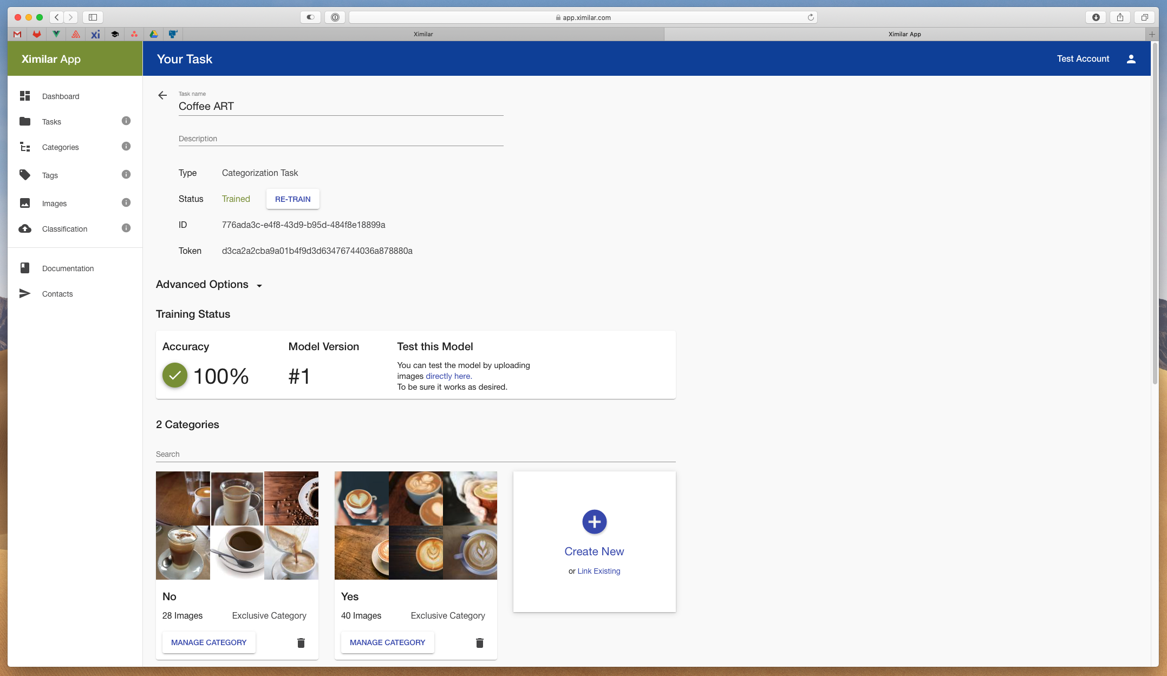Image resolution: width=1167 pixels, height=676 pixels.
Task: Toggle the Safari dark mode extension switch
Action: point(310,17)
